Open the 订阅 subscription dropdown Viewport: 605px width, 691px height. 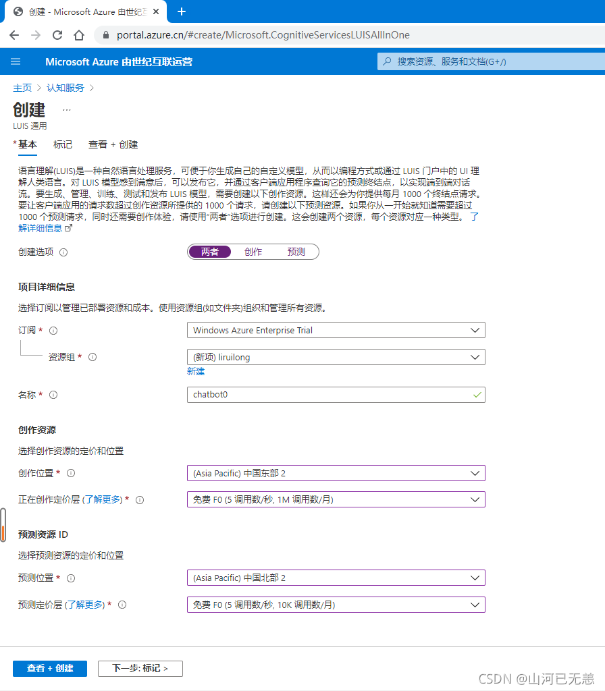[x=336, y=330]
